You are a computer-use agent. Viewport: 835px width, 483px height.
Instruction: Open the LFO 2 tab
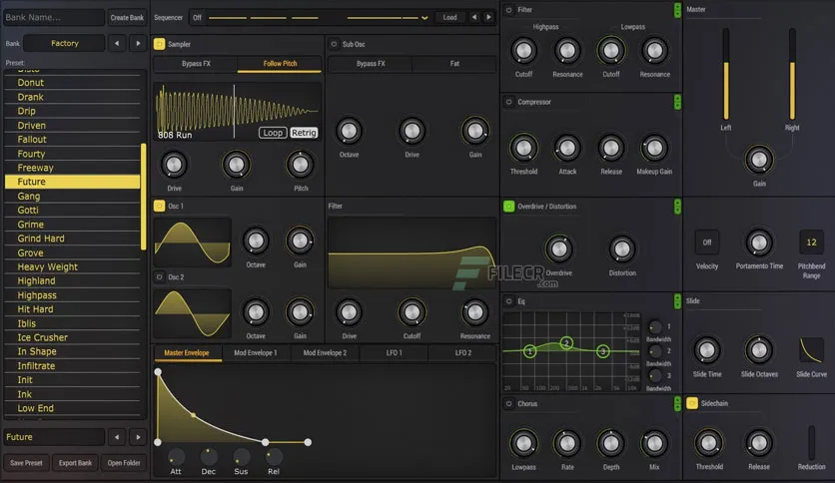point(462,353)
